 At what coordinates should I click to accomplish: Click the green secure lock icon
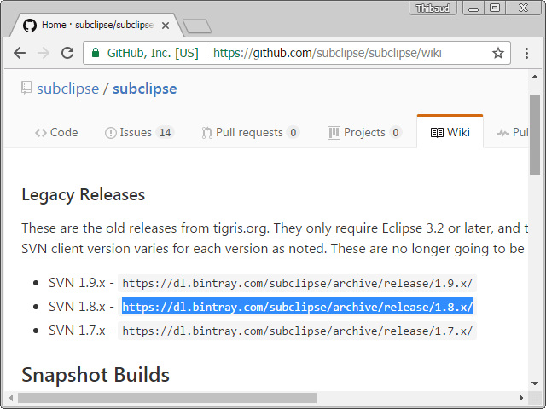pyautogui.click(x=96, y=53)
